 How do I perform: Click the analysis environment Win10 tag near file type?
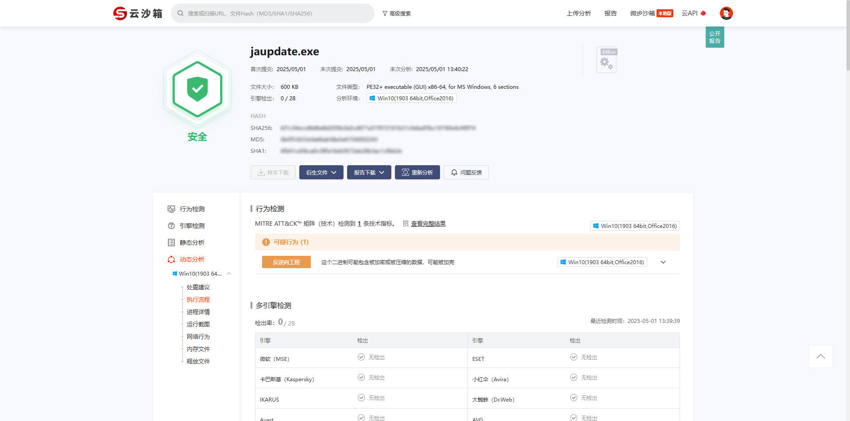coord(411,98)
